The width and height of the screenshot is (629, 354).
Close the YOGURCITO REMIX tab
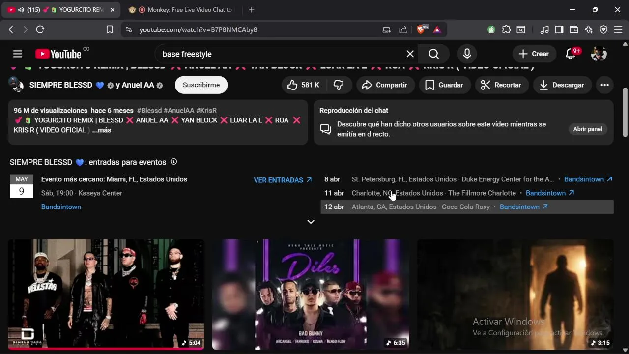[112, 10]
